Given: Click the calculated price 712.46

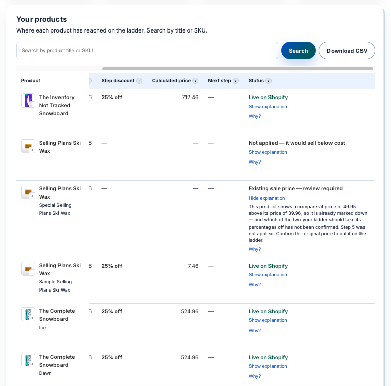Looking at the screenshot, I should (x=190, y=98).
